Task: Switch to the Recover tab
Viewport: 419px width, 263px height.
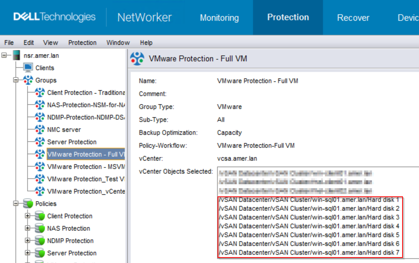Action: coord(353,18)
